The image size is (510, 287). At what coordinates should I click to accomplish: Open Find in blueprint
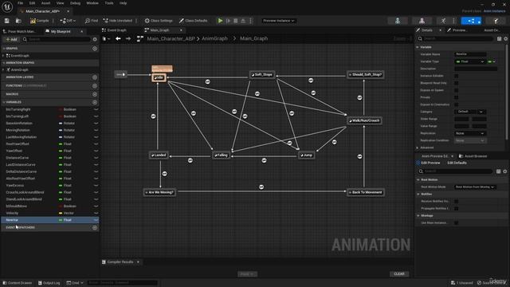pyautogui.click(x=92, y=21)
